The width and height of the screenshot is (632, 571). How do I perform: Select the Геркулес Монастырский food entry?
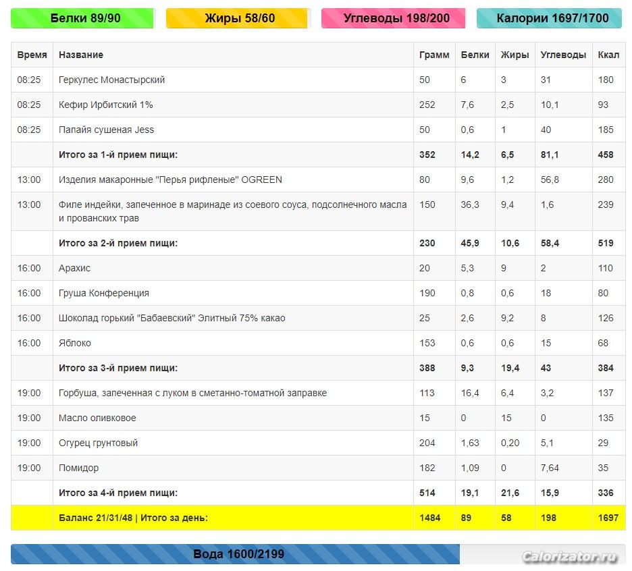111,80
